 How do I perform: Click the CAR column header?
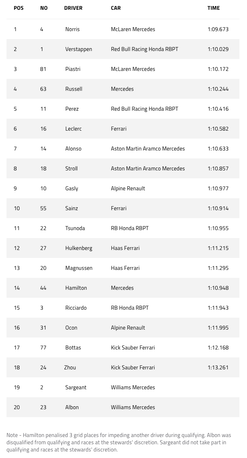(x=116, y=8)
